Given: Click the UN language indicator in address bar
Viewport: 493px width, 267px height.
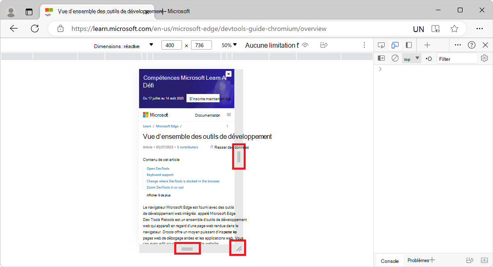Looking at the screenshot, I should 419,29.
